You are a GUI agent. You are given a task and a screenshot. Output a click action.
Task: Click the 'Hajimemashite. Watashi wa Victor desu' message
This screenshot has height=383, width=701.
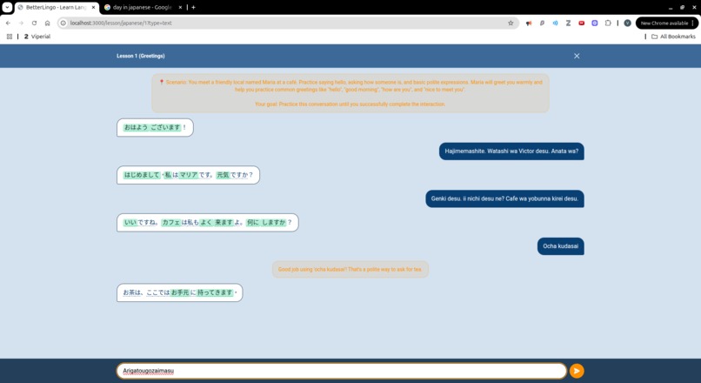tap(511, 151)
